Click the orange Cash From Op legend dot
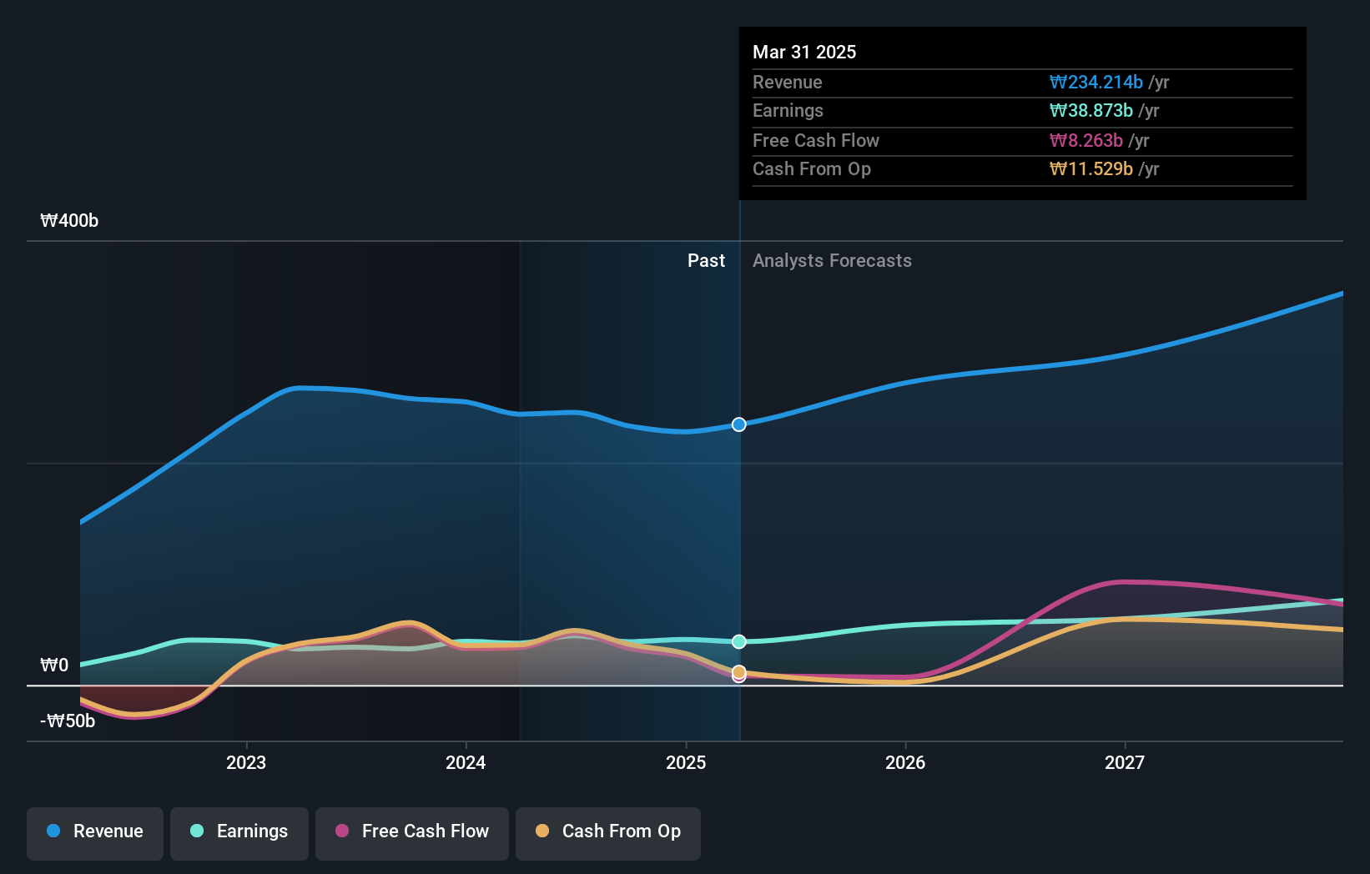 (543, 831)
